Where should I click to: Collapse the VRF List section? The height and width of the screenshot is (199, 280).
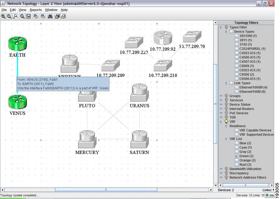[226, 139]
